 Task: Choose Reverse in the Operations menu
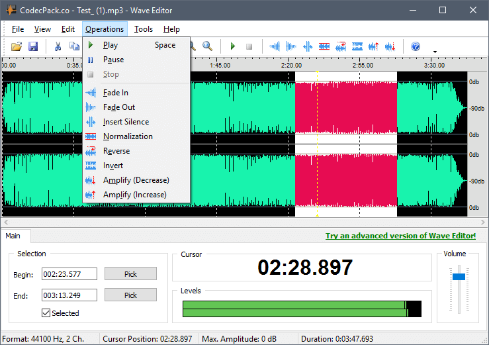116,151
